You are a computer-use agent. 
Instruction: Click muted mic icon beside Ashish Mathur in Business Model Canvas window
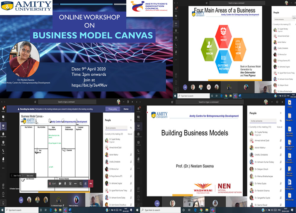pyautogui.click(x=131, y=155)
